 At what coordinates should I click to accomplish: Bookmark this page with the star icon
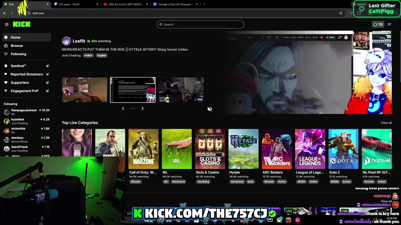[341, 13]
